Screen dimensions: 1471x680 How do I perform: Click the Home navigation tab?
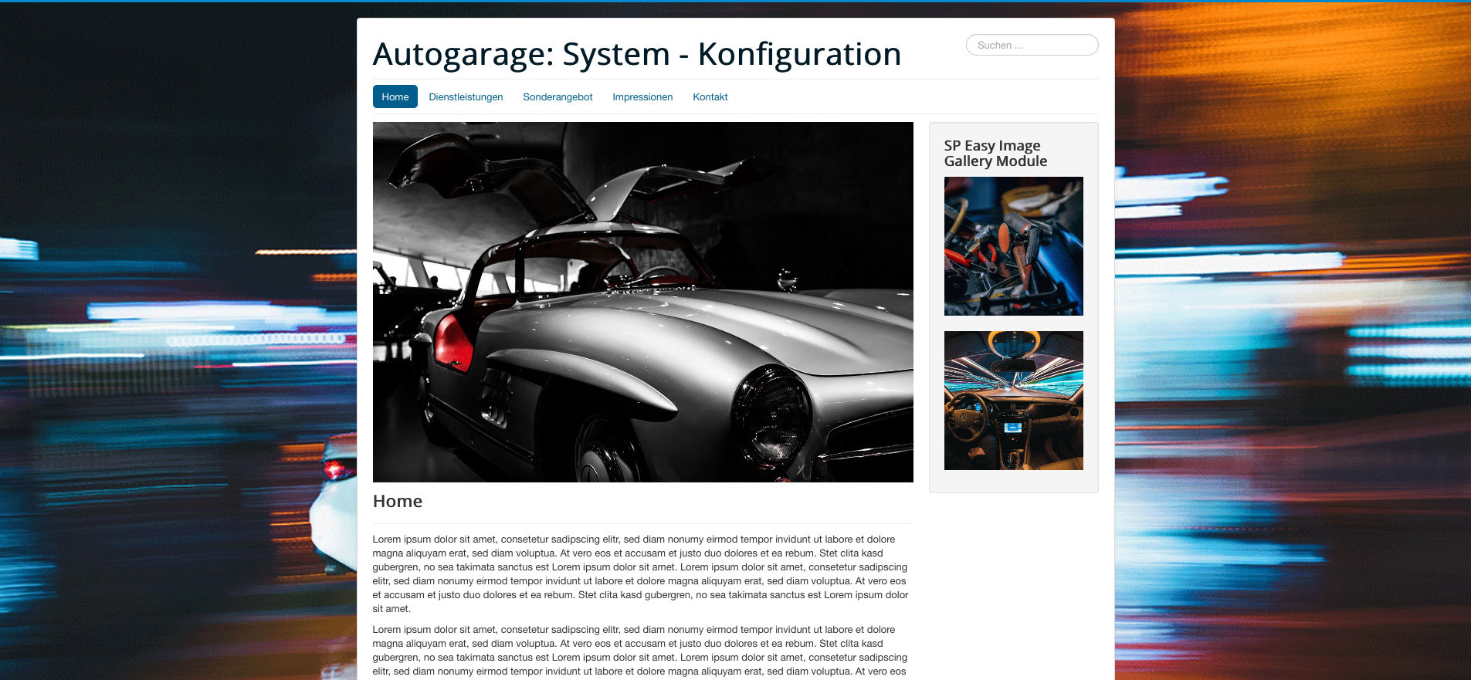coord(395,96)
